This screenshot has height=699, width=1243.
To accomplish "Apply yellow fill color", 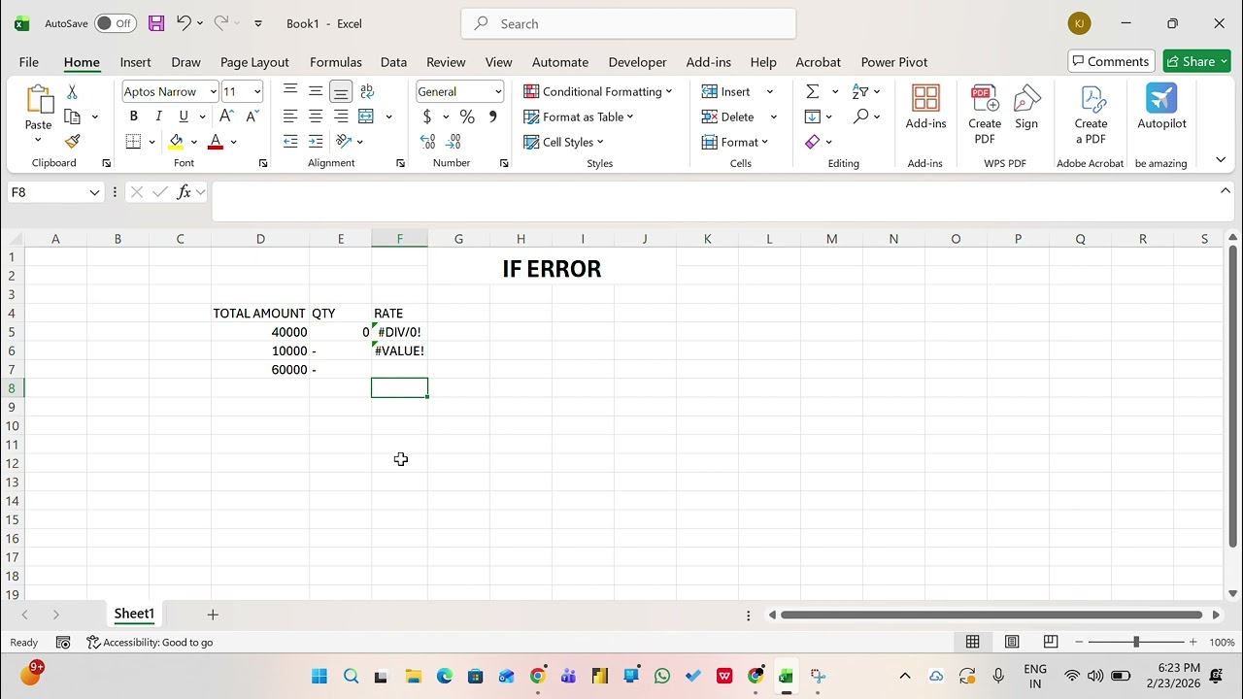I will [176, 142].
